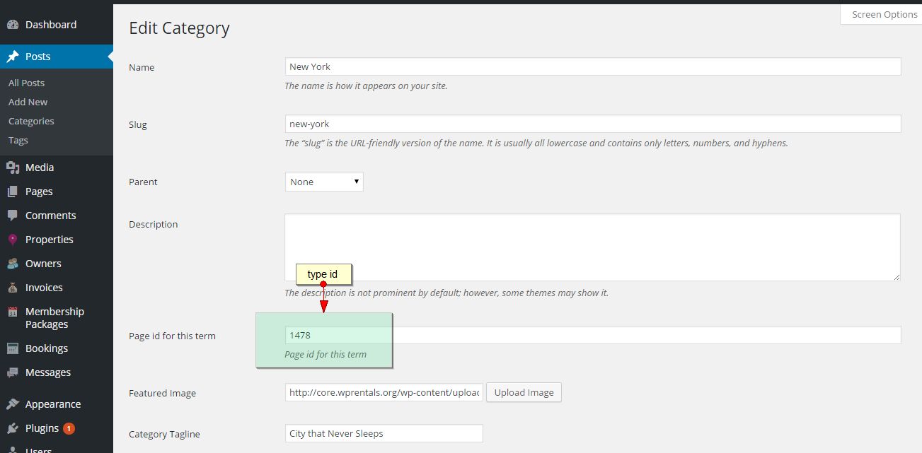Click inside the Description text area
922x453 pixels.
[x=593, y=247]
